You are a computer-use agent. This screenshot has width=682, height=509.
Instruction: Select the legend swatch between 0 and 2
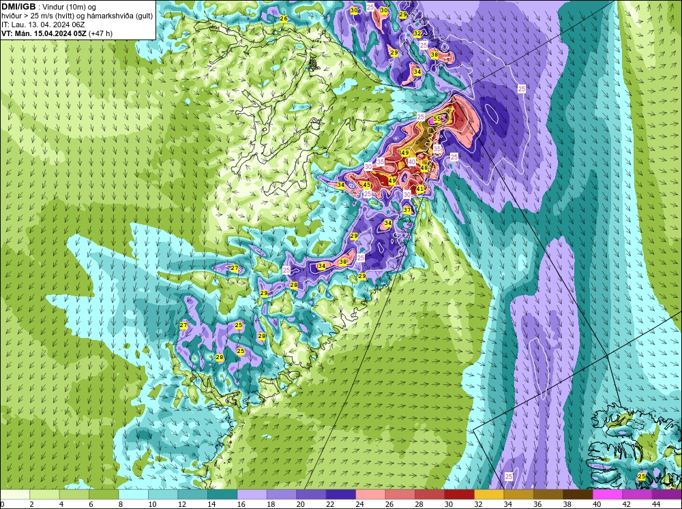coord(15,494)
